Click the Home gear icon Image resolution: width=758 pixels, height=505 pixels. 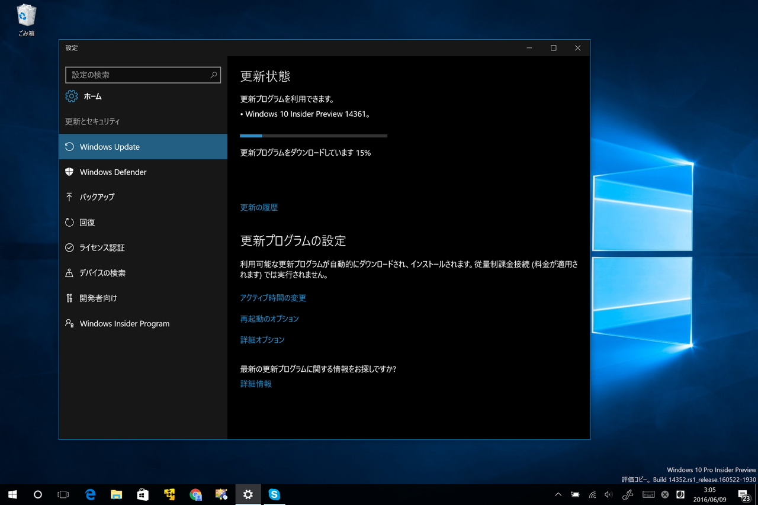pos(72,96)
